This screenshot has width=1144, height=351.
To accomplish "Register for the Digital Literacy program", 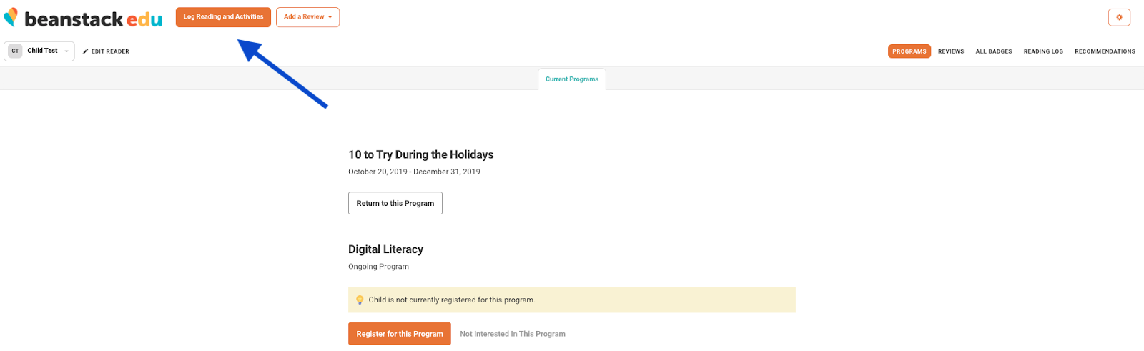I will click(400, 334).
